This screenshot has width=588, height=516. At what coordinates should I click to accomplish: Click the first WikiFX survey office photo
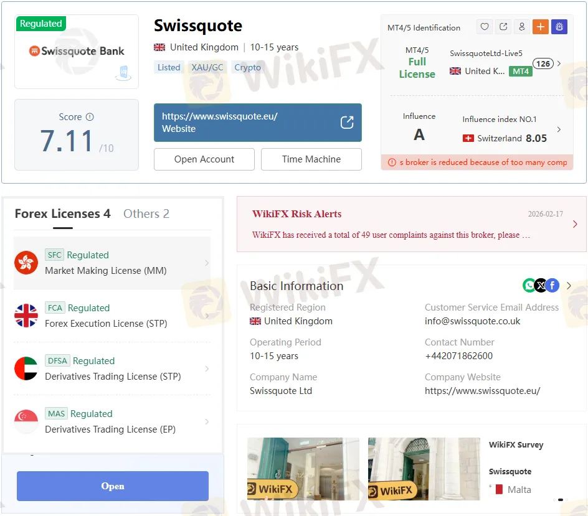pyautogui.click(x=303, y=469)
